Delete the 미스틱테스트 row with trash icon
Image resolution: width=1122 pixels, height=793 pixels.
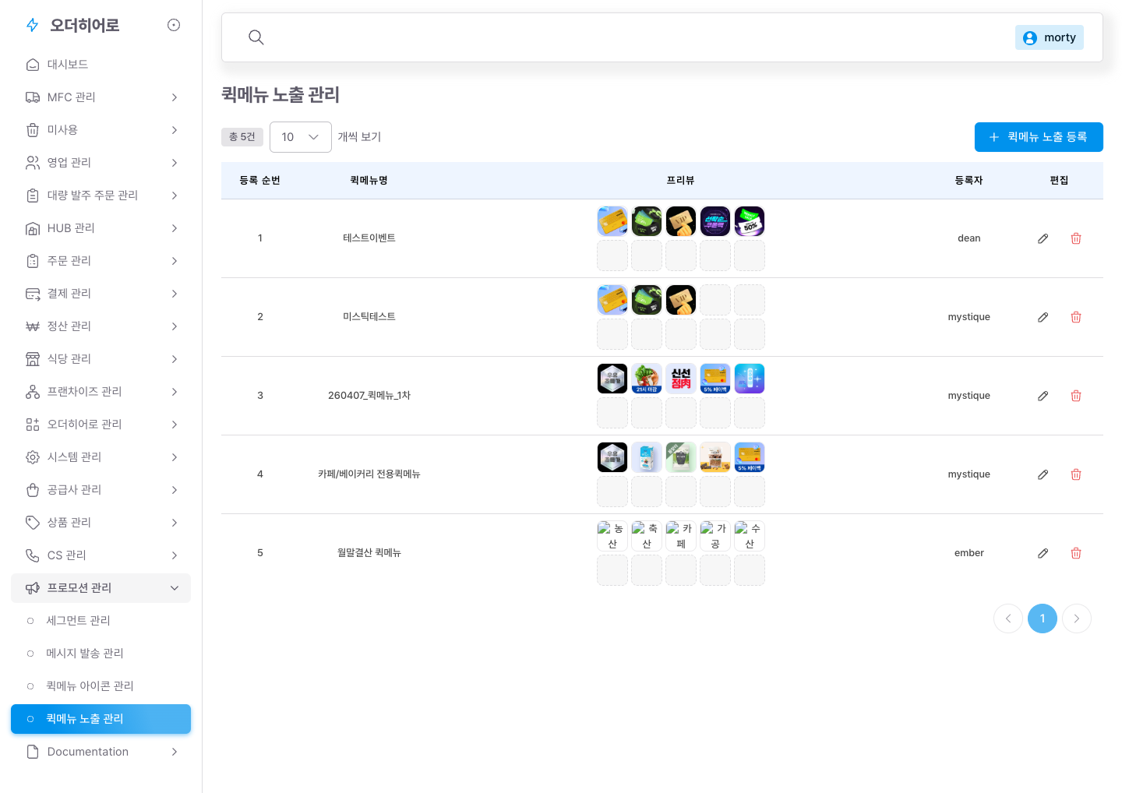(x=1076, y=317)
